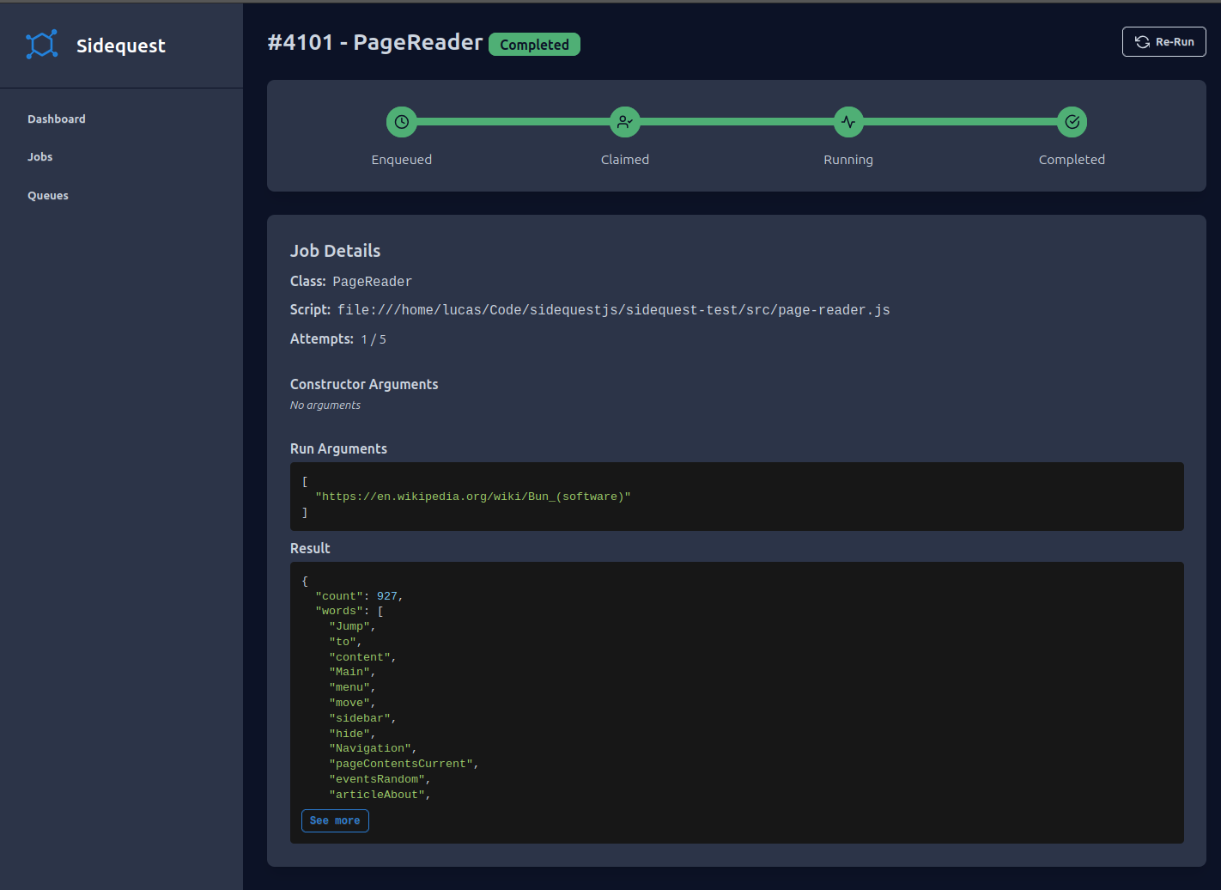Viewport: 1221px width, 890px height.
Task: Click the "Main" word in the result
Action: (349, 672)
